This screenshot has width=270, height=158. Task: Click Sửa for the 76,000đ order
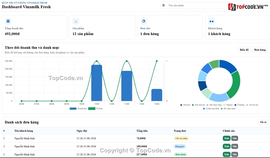[234, 138]
